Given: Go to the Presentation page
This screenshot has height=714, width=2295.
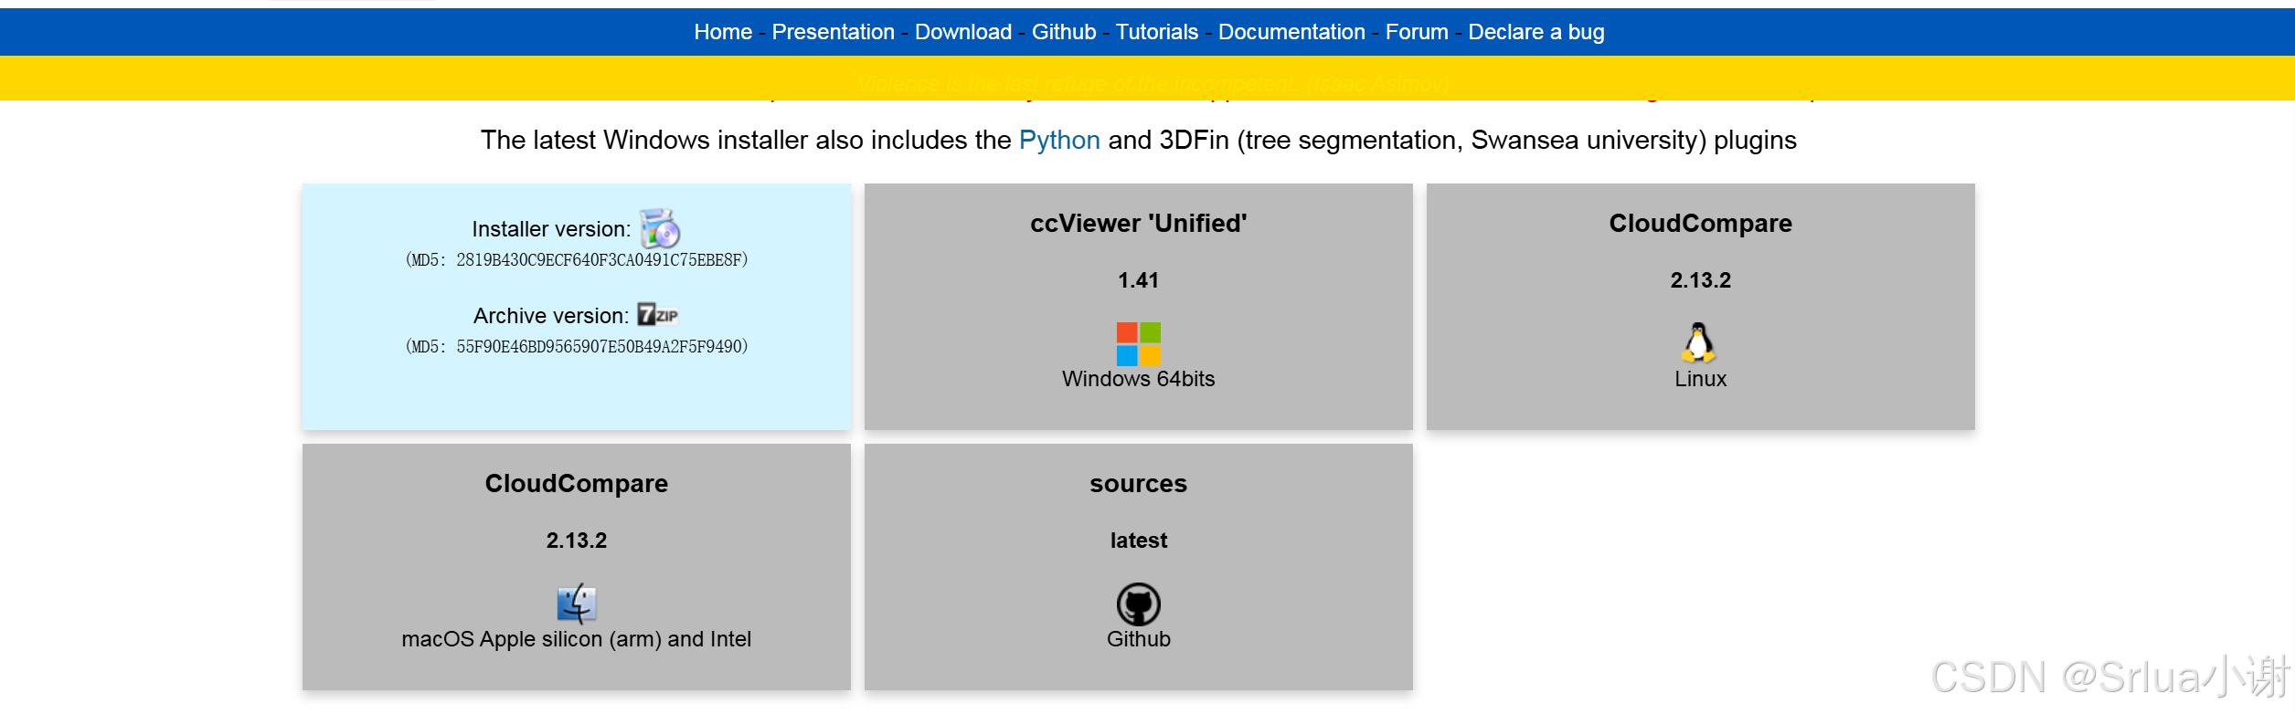Looking at the screenshot, I should click(x=833, y=32).
